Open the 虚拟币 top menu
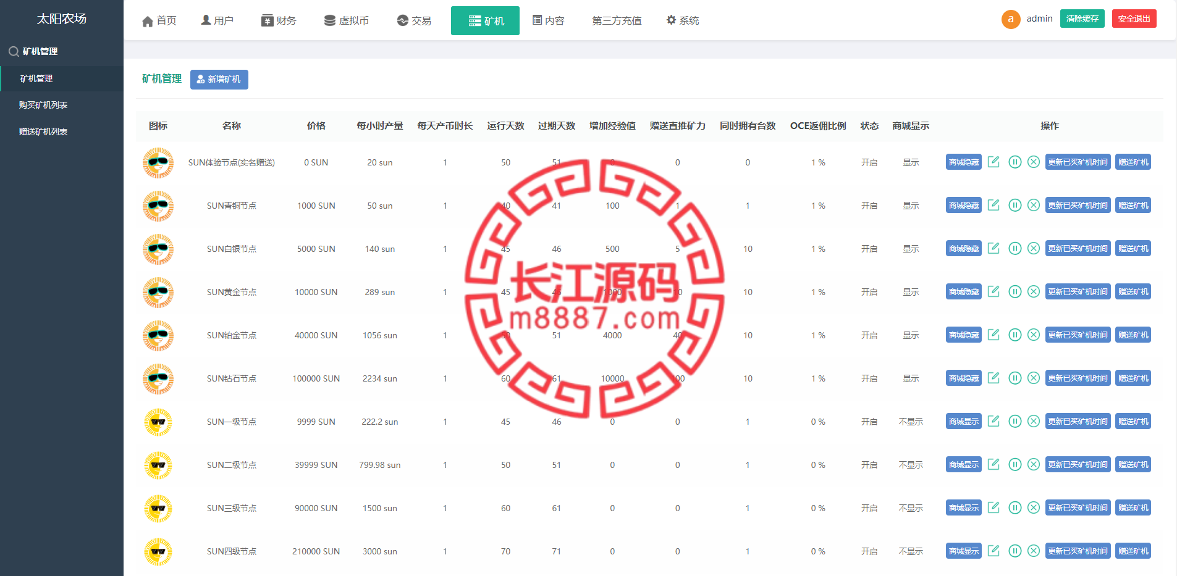The image size is (1177, 576). (x=347, y=20)
